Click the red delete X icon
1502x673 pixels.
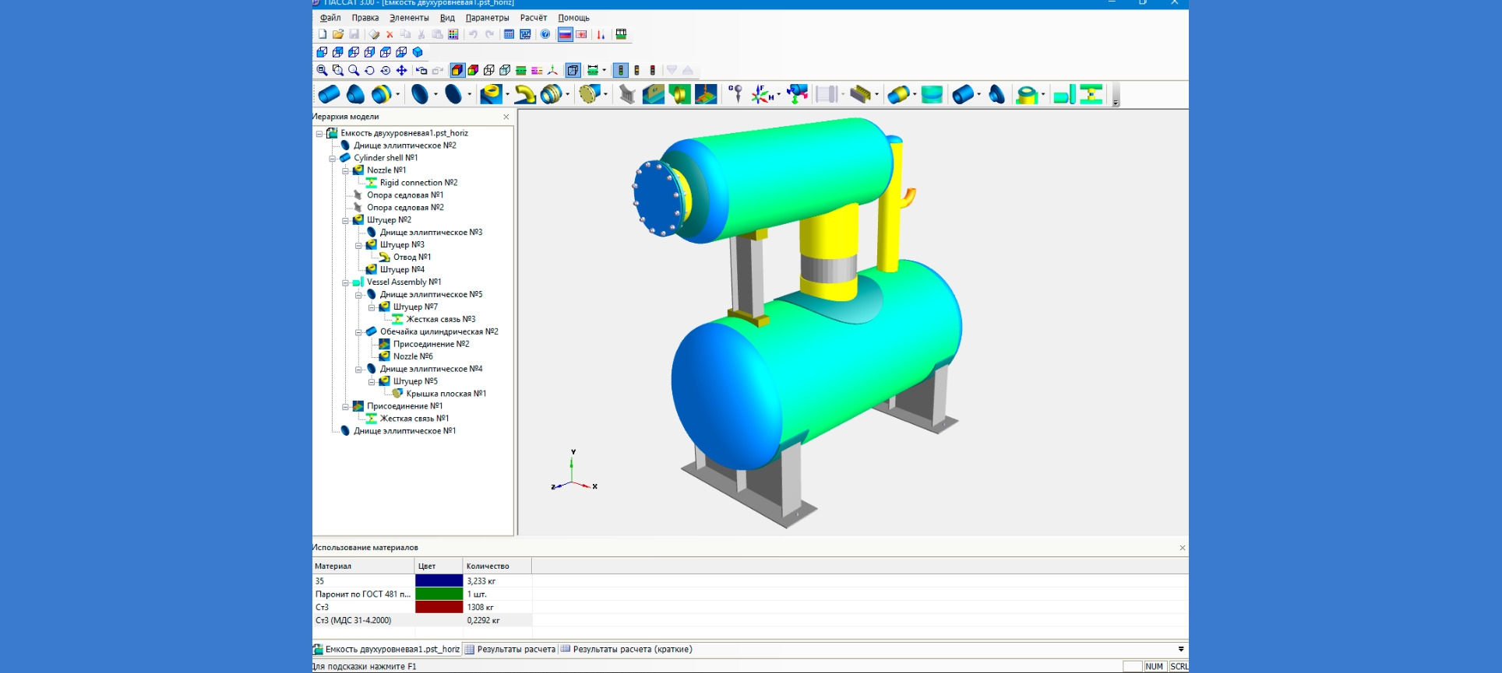[390, 34]
